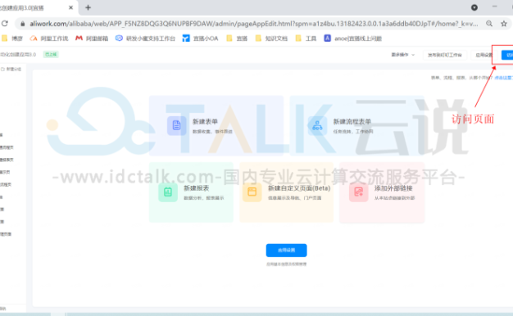
Task: Open a new browser tab with the plus icon
Action: 88,7
